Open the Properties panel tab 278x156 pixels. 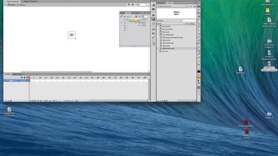(x=161, y=3)
